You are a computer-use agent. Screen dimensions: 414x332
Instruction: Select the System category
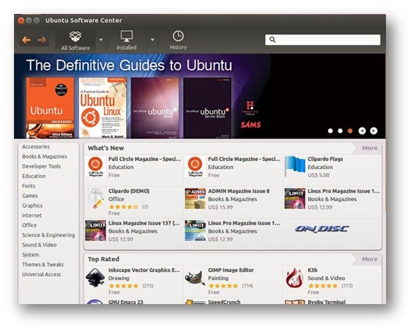point(31,255)
